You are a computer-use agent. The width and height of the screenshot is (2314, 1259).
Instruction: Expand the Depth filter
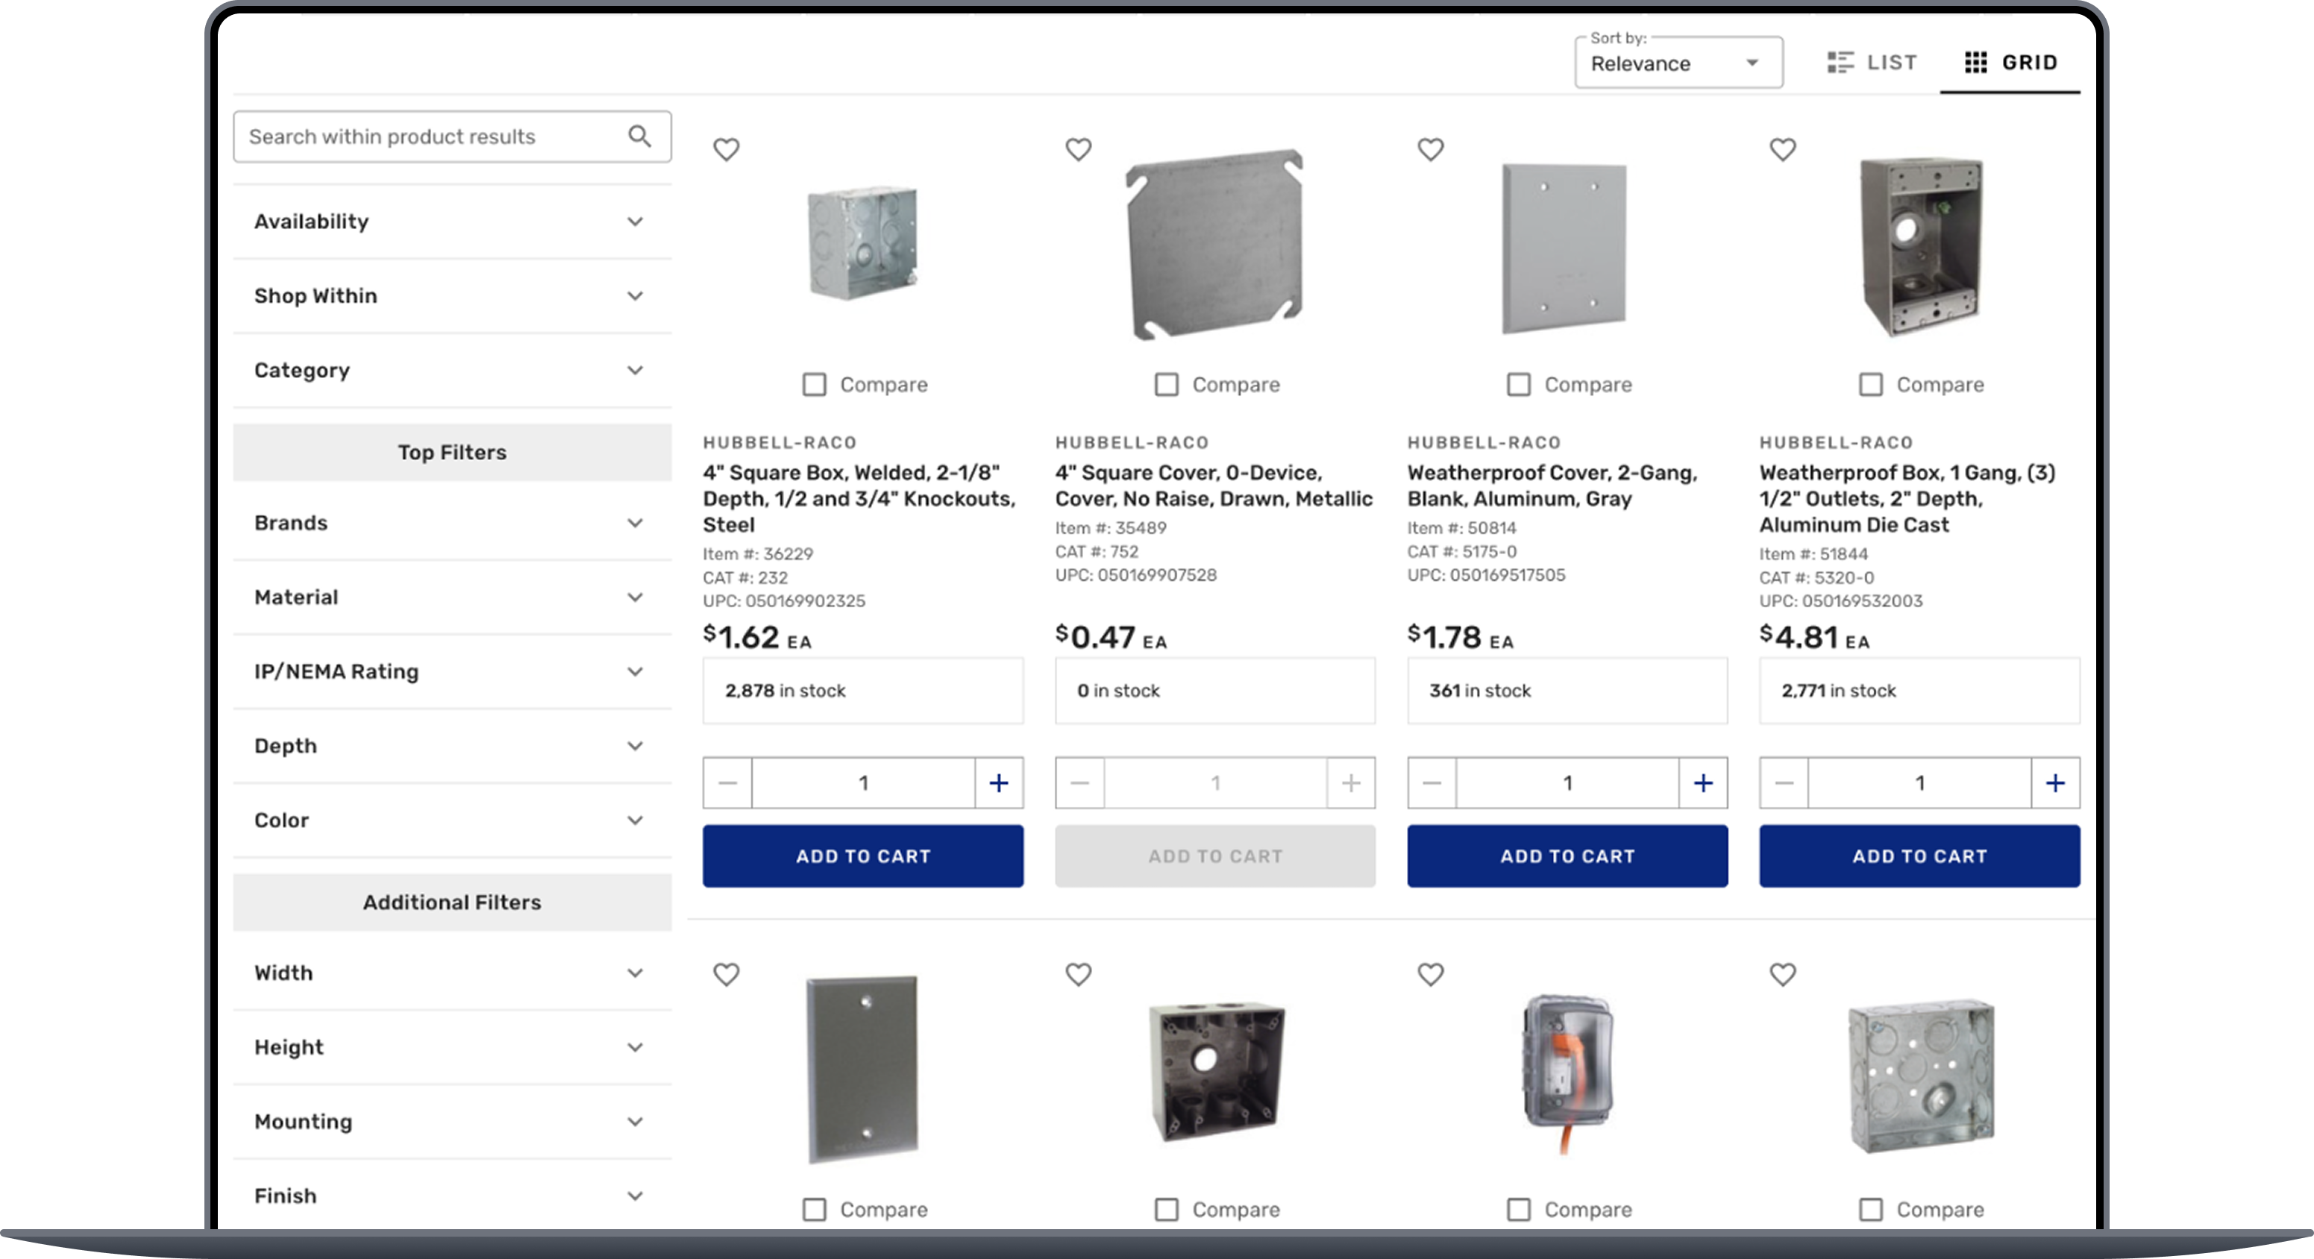click(452, 747)
